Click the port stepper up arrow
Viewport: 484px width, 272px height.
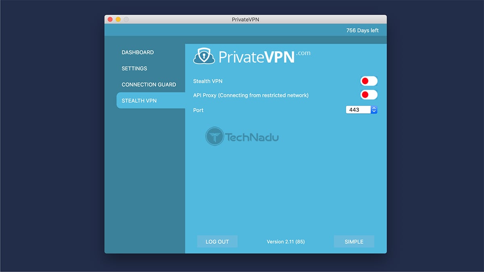[373, 108]
